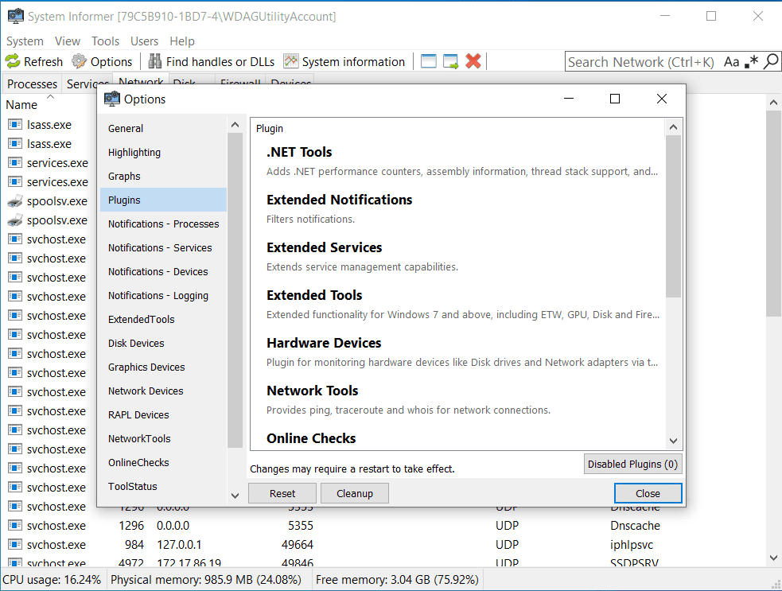Open the System menu
Image resolution: width=782 pixels, height=591 pixels.
[x=25, y=41]
